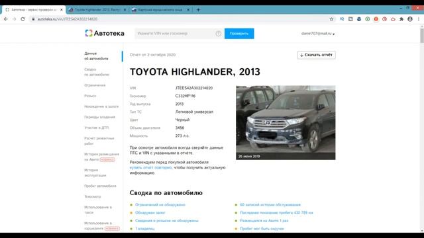This screenshot has width=424, height=238.
Task: Click the Скачать отчёт button
Action: pyautogui.click(x=316, y=55)
